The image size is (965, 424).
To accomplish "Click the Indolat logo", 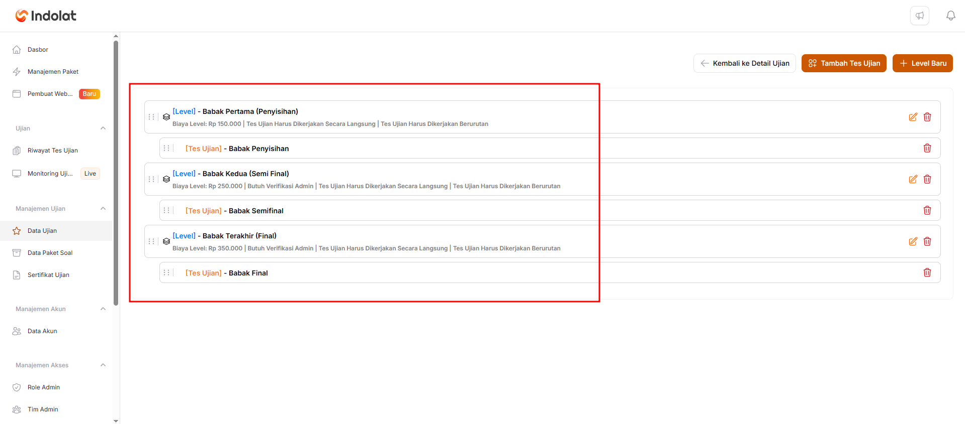I will point(46,16).
